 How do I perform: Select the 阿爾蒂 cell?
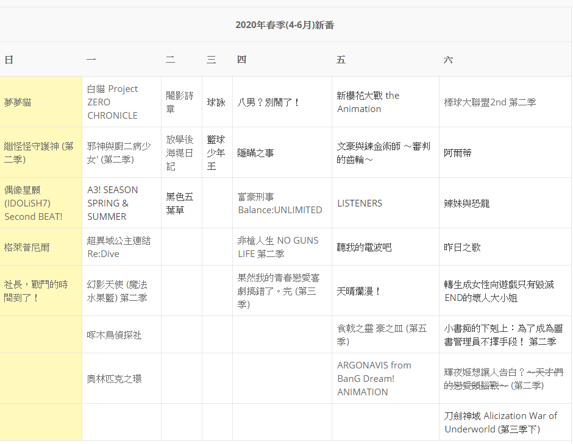pos(458,153)
